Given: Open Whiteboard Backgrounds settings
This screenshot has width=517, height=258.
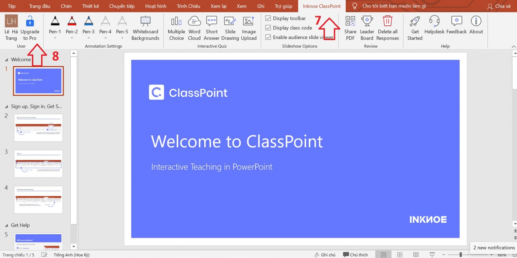Looking at the screenshot, I should [x=145, y=28].
